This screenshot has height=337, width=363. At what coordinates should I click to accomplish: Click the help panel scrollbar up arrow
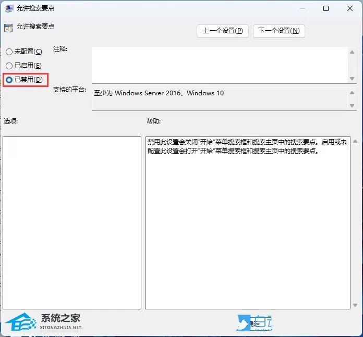pos(355,141)
